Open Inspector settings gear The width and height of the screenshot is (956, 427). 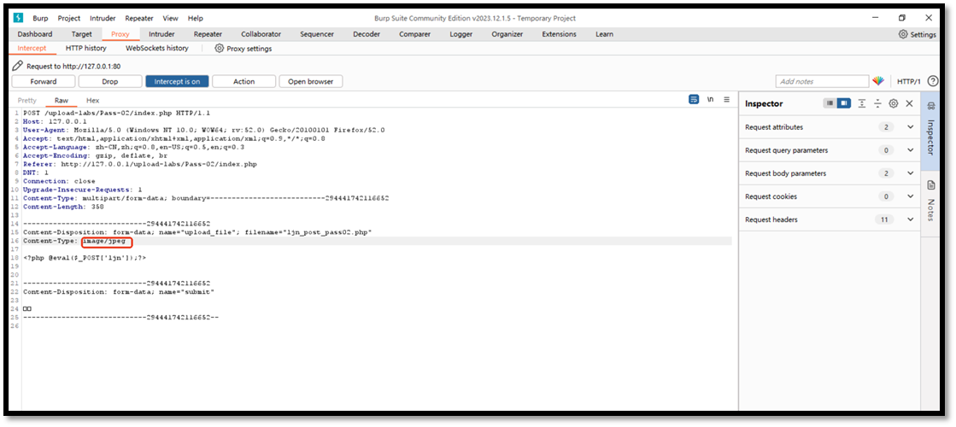[x=893, y=103]
